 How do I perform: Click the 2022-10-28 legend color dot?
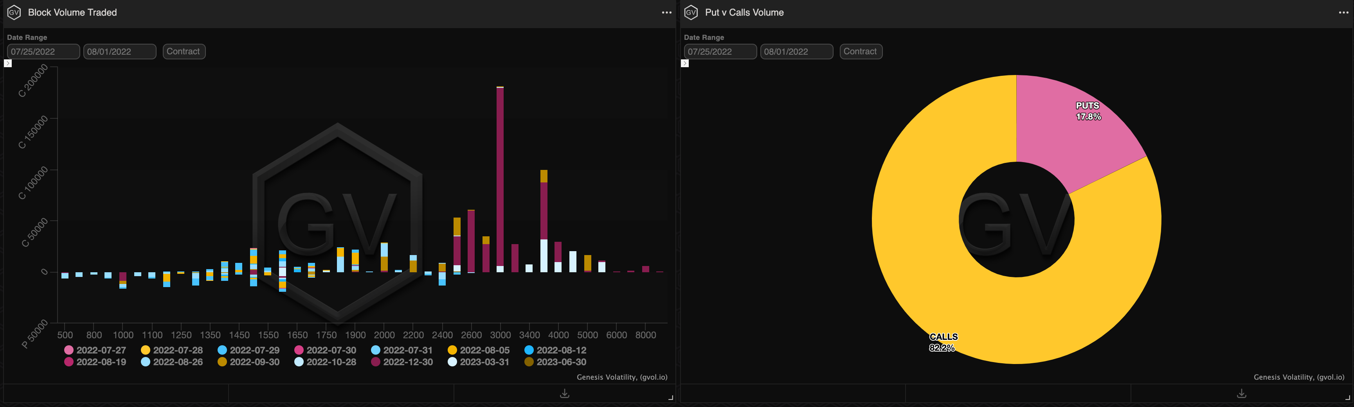click(x=299, y=362)
